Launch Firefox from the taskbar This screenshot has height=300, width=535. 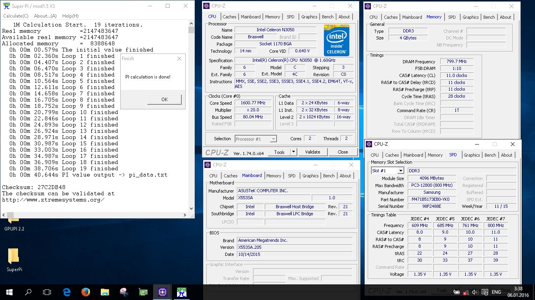coord(86,292)
